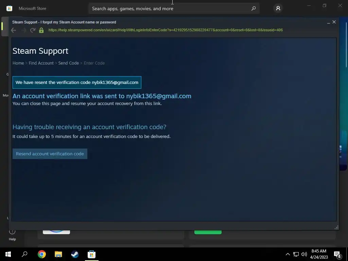Image resolution: width=348 pixels, height=261 pixels.
Task: Click Enter Code breadcrumb text
Action: [x=94, y=63]
